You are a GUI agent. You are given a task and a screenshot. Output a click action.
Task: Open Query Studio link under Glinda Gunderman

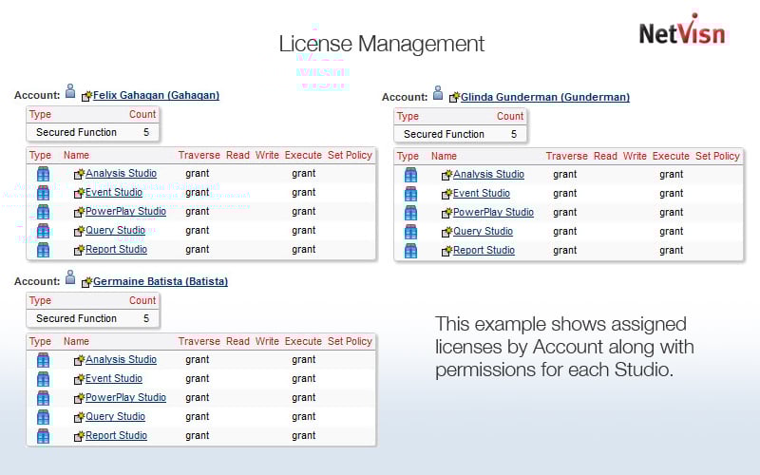click(483, 232)
